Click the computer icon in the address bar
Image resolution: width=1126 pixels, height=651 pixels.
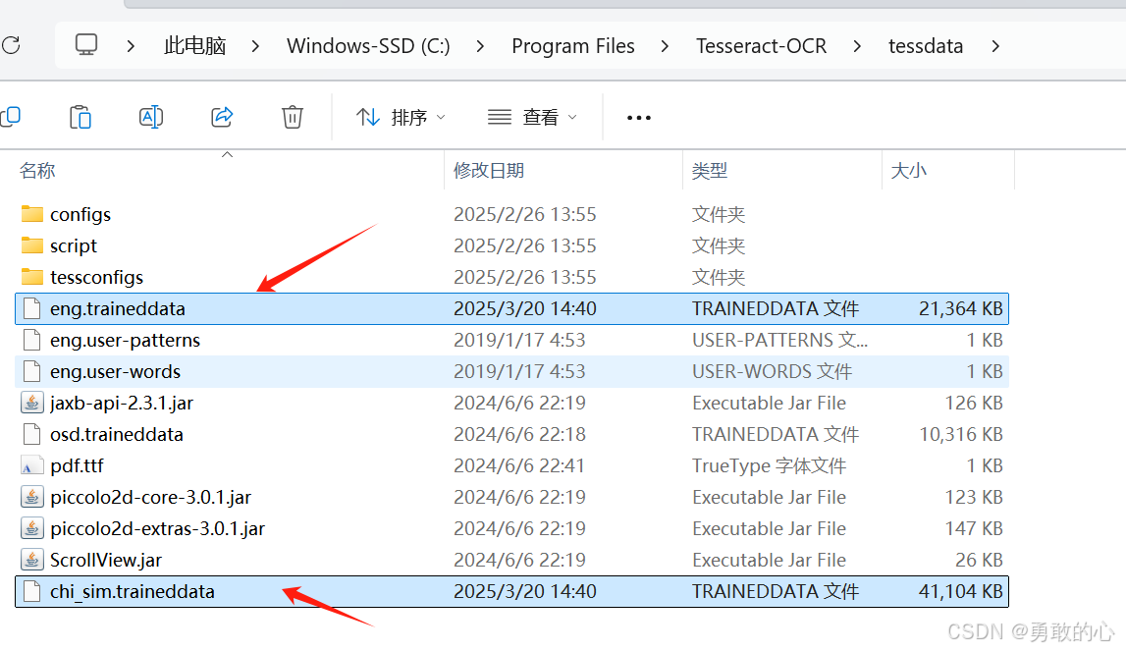86,45
